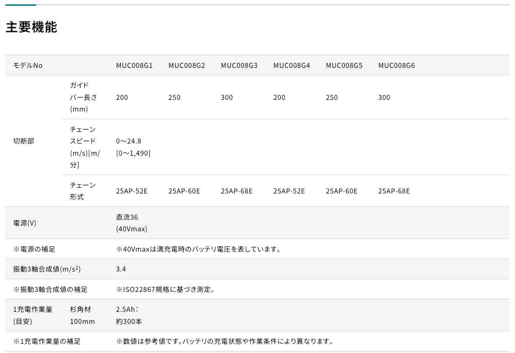Click the 振動3軸合成値(m/s²) row label

[47, 269]
